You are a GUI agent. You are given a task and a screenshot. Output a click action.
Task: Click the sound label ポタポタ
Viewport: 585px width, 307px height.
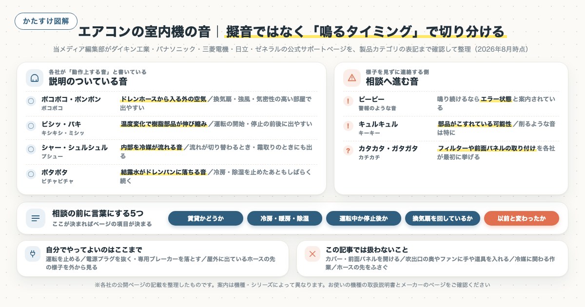click(55, 172)
